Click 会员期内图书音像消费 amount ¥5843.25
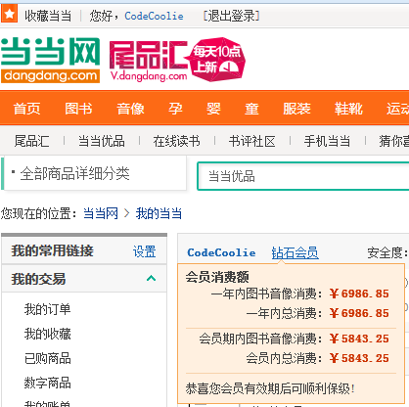 click(x=359, y=339)
